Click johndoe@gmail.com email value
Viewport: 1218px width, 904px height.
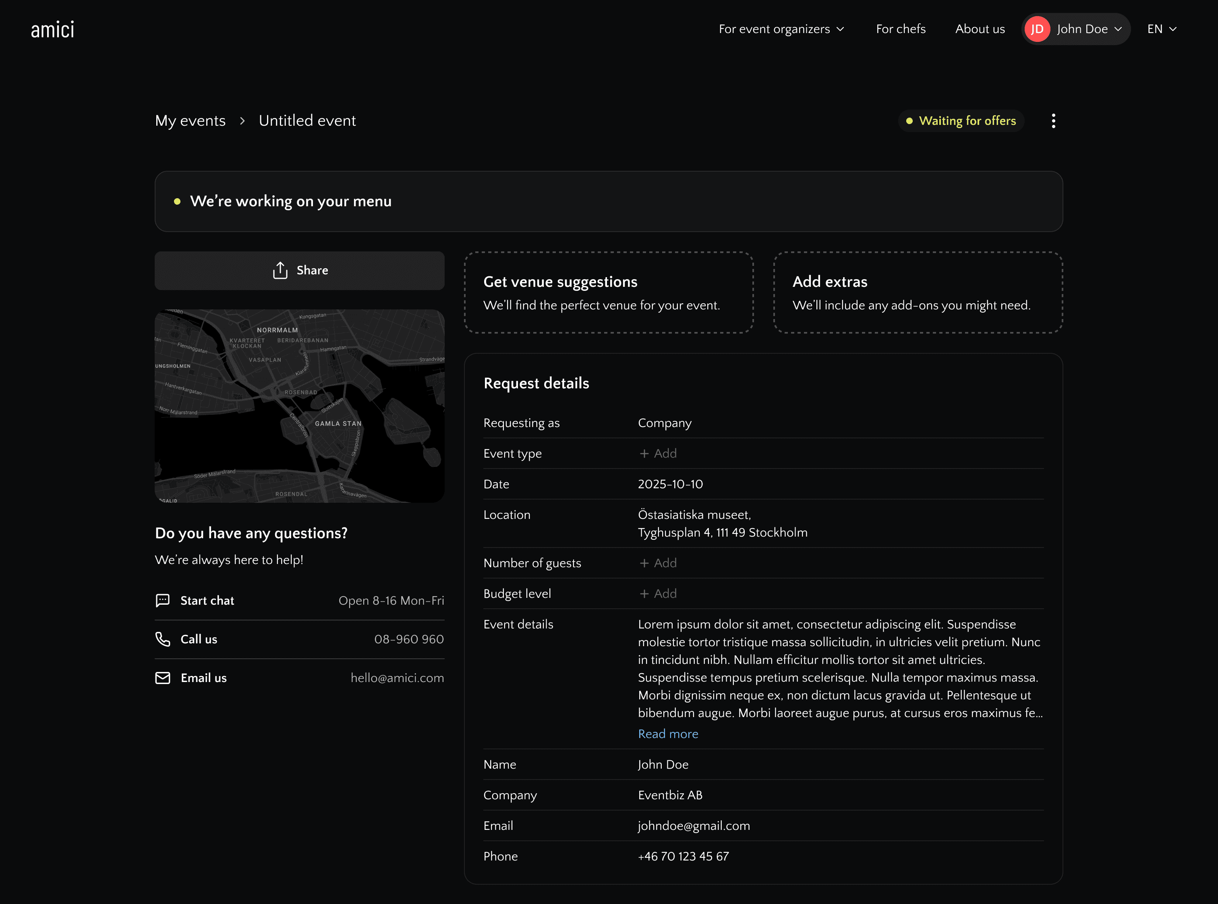click(694, 826)
